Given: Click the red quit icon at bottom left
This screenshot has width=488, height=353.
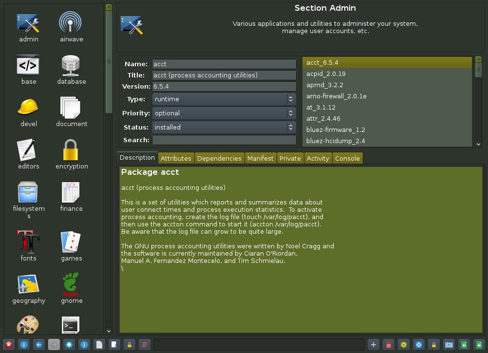Looking at the screenshot, I should tap(9, 345).
